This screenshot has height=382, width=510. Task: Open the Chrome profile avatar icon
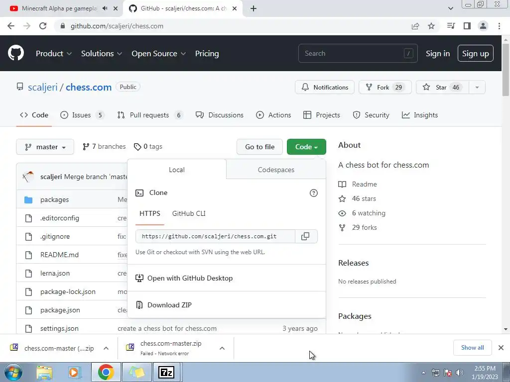(x=483, y=26)
